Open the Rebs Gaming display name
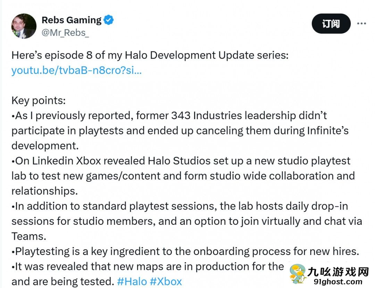This screenshot has height=288, width=375. 72,20
